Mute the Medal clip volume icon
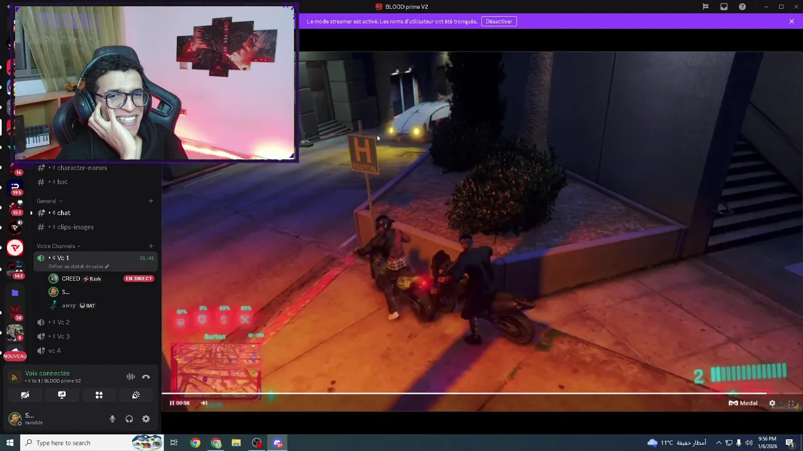 pyautogui.click(x=204, y=403)
